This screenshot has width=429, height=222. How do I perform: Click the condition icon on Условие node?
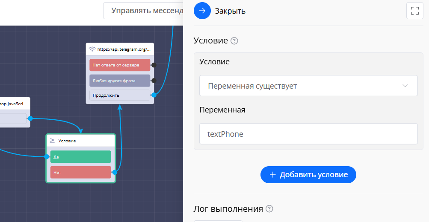coord(52,141)
